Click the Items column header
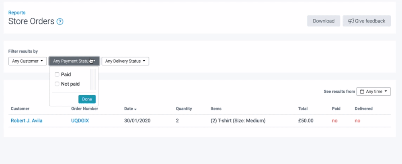Image resolution: width=402 pixels, height=164 pixels. click(x=216, y=109)
